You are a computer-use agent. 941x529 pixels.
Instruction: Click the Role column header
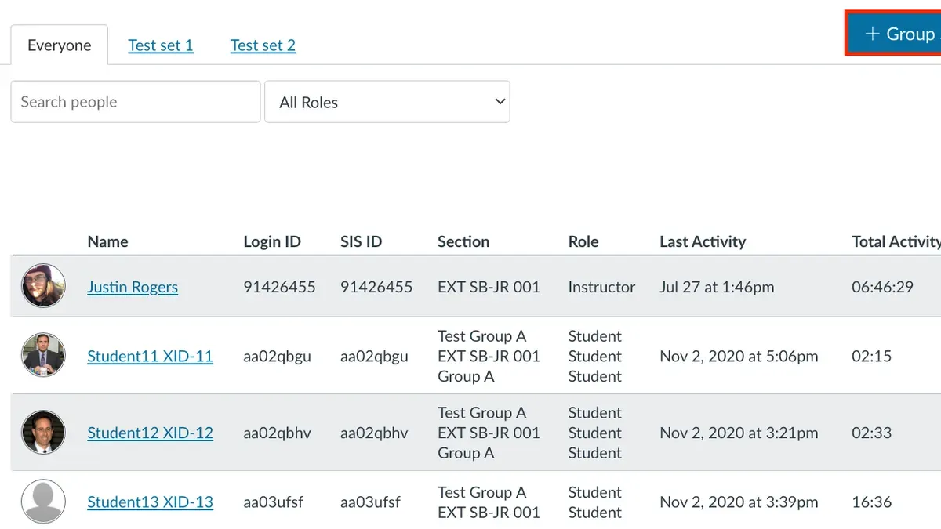(x=583, y=241)
